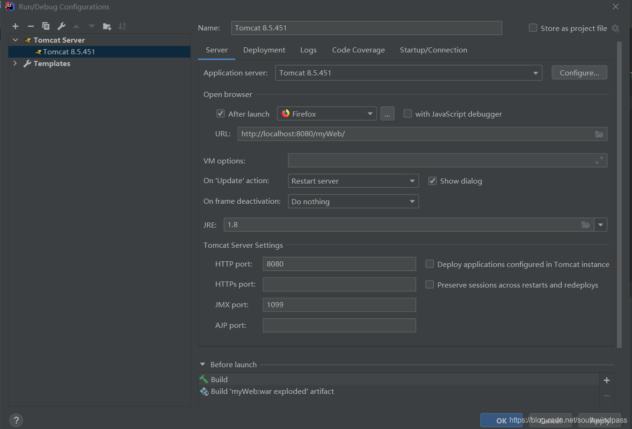632x429 pixels.
Task: Expand the Templates tree node
Action: click(15, 63)
